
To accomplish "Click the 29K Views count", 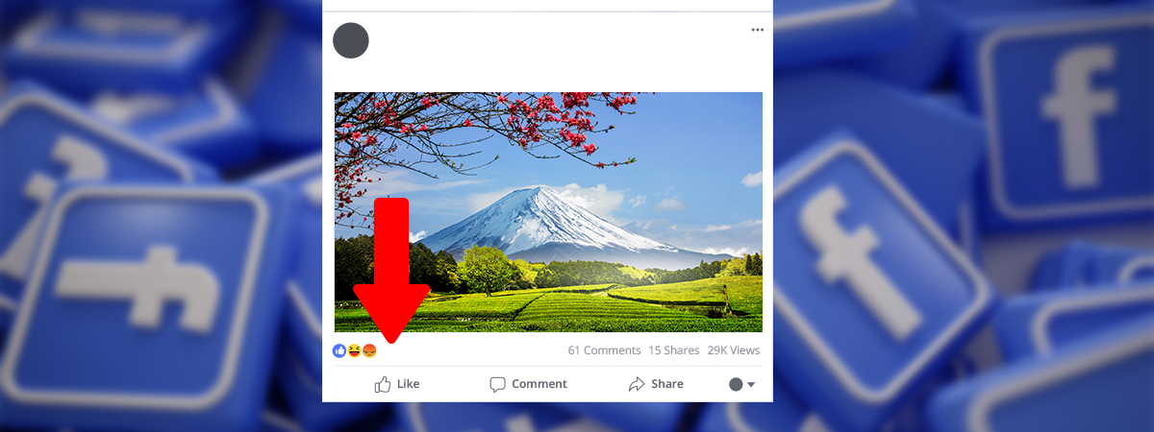I will (x=734, y=350).
